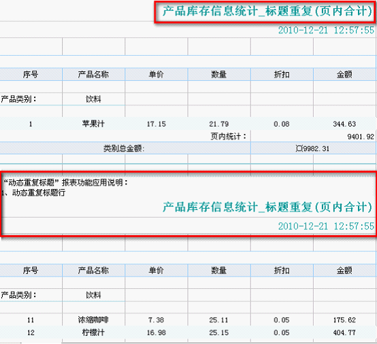Image resolution: width=377 pixels, height=344 pixels.
Task: Click the amount cell 404.77
Action: coord(344,332)
